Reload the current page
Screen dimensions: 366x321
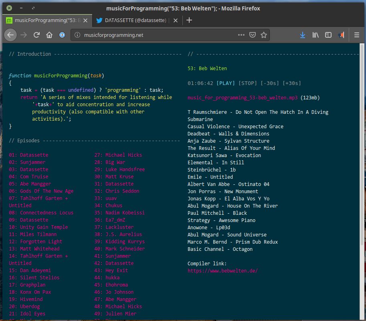pos(36,35)
